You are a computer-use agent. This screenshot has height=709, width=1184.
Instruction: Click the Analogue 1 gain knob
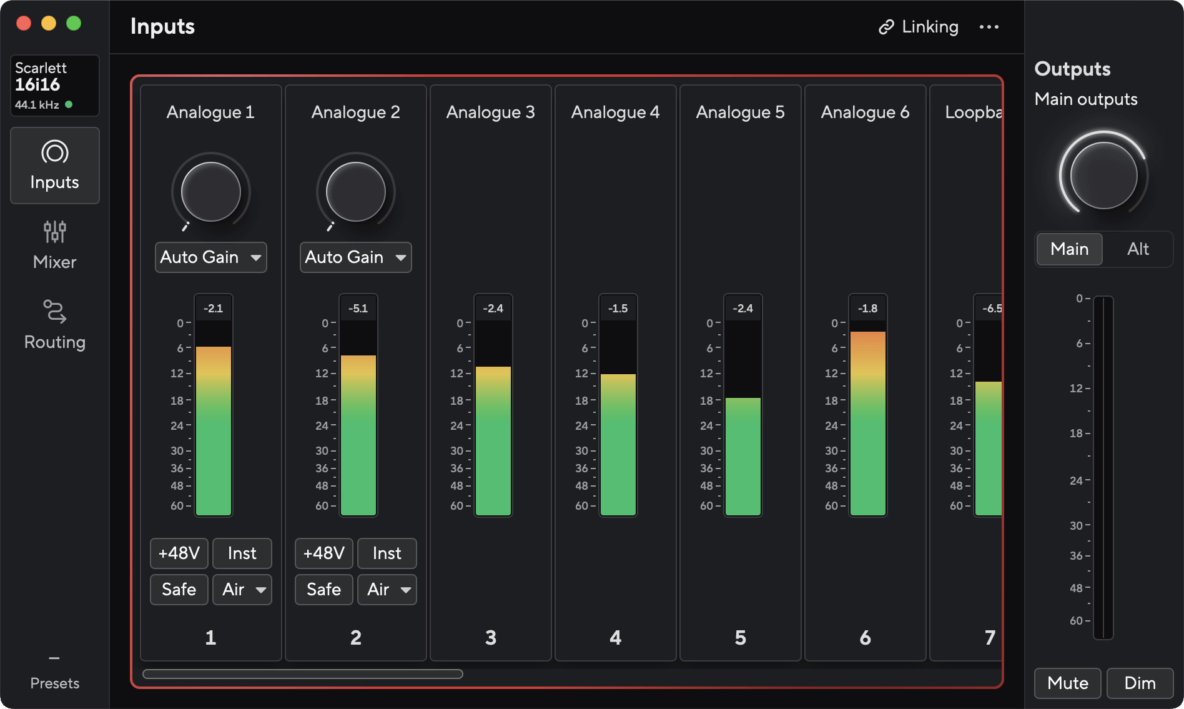pyautogui.click(x=211, y=192)
